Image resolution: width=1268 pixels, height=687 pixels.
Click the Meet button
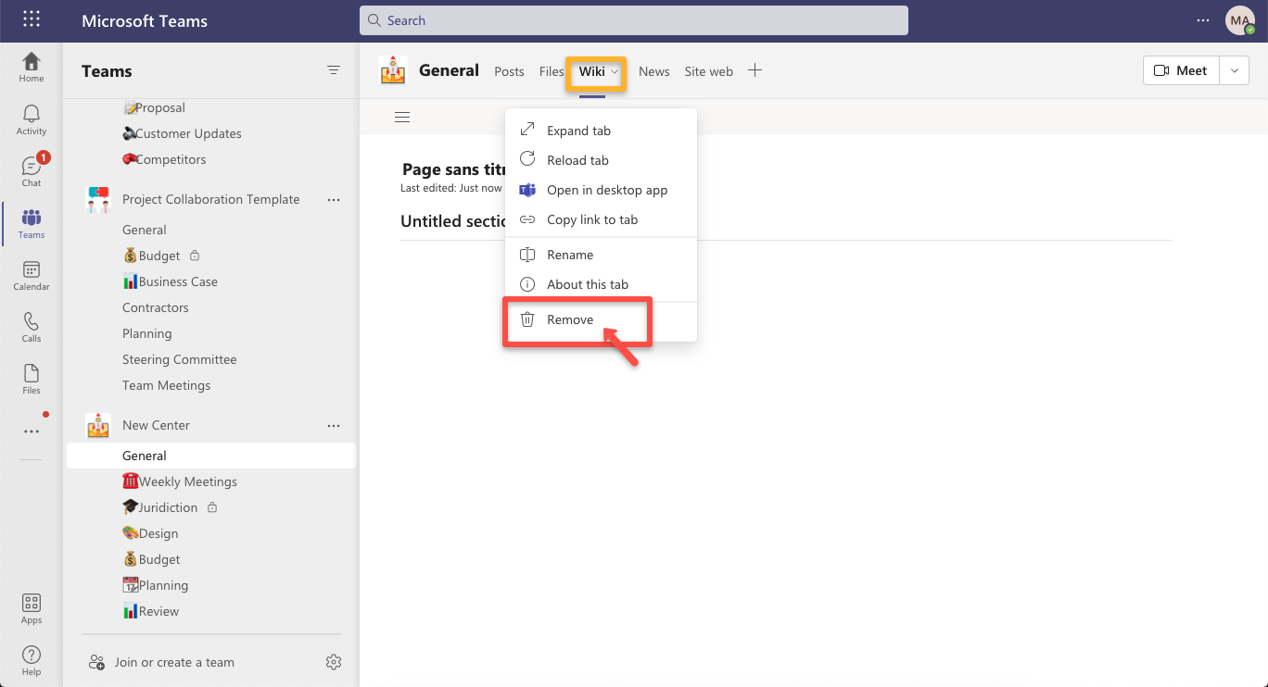coord(1181,71)
